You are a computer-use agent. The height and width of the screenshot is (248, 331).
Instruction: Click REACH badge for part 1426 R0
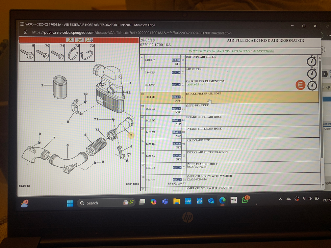click(x=176, y=109)
